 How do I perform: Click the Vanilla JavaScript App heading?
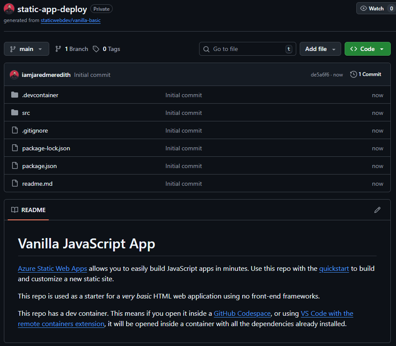[86, 244]
